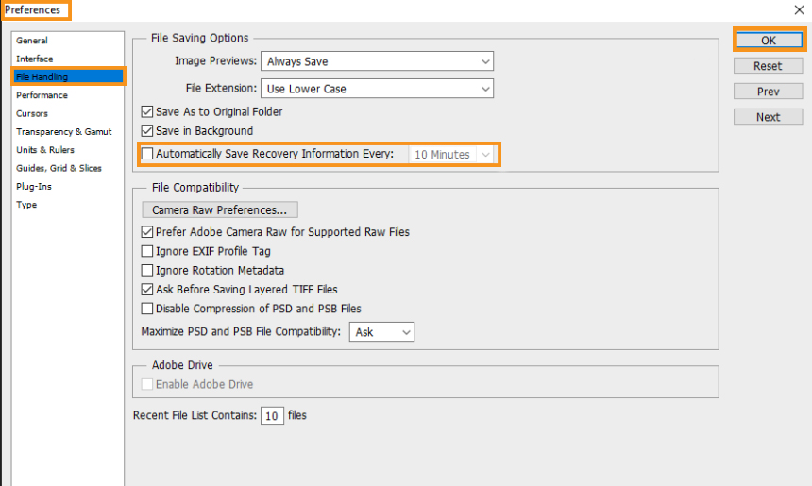Screen dimensions: 812x486
Task: Open the Image Previews dropdown
Action: point(377,61)
